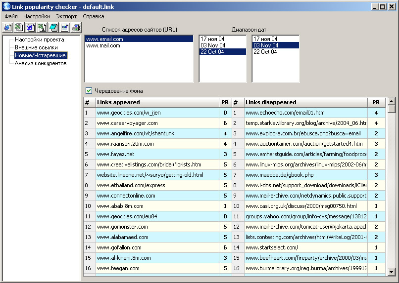Open the Экспорт menu
Screen dimensions: 399x283
(x=66, y=16)
